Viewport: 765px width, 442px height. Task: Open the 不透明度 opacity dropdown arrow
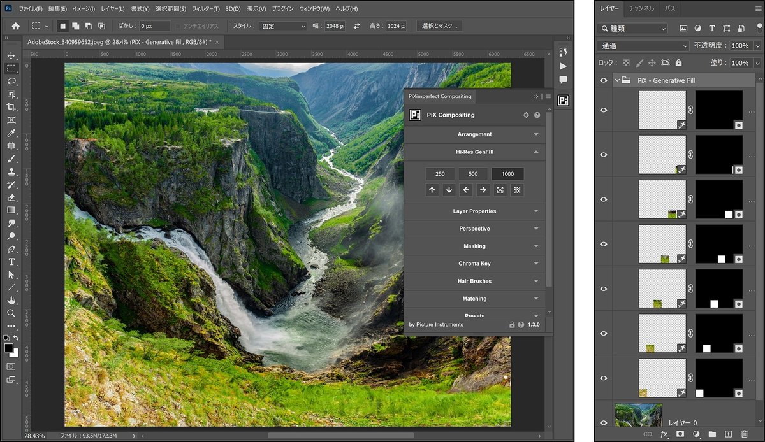pyautogui.click(x=757, y=46)
